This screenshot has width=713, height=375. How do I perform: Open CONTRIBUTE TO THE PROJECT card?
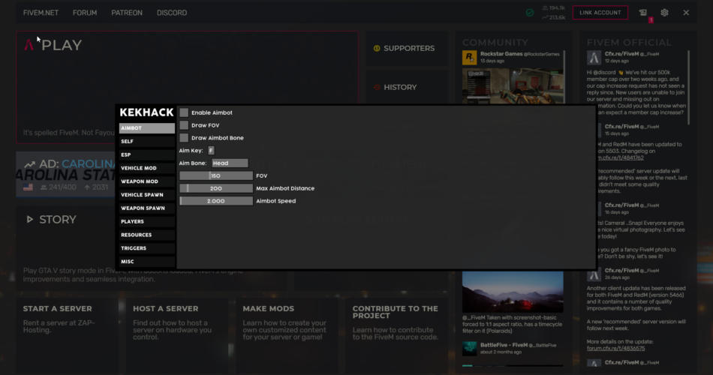tap(396, 335)
